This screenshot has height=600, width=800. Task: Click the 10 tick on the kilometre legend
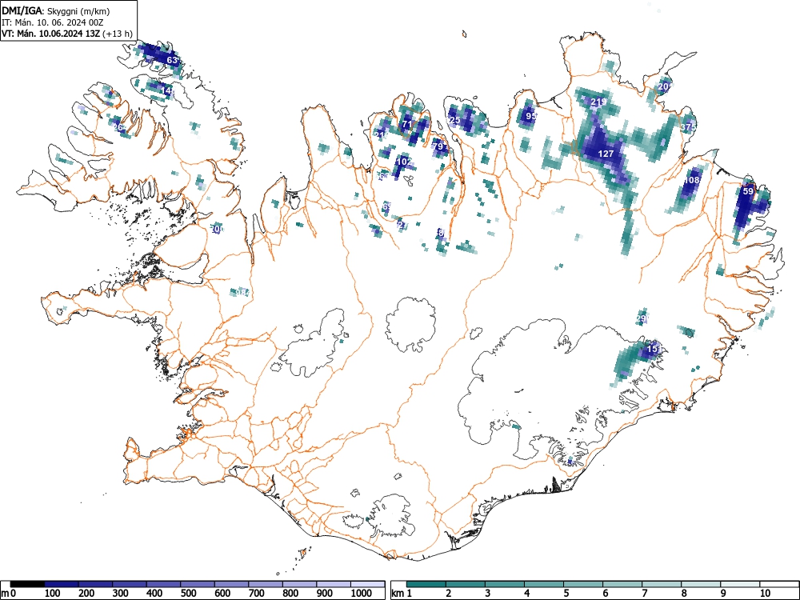(764, 594)
